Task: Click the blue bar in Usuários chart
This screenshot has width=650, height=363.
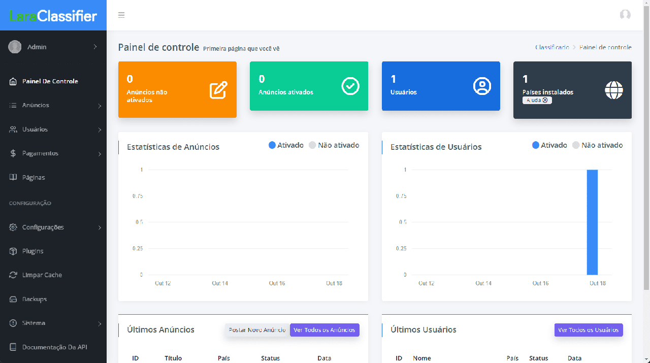Action: (x=592, y=222)
